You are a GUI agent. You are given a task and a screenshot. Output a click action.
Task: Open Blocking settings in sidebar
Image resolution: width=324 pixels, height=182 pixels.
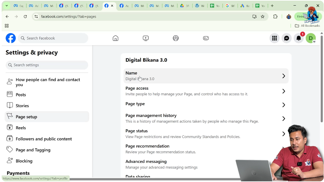click(x=47, y=161)
